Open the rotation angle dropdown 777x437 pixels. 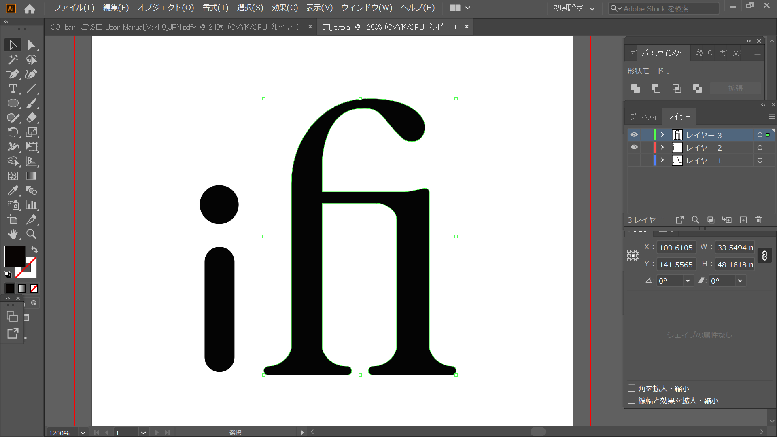[x=688, y=281]
